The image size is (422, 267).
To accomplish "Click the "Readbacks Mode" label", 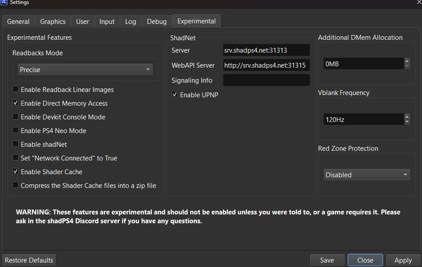I will click(38, 53).
